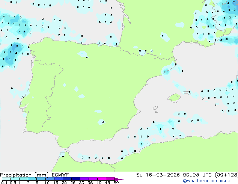Select the 15 to 20 mm blue swatch

click(x=58, y=179)
